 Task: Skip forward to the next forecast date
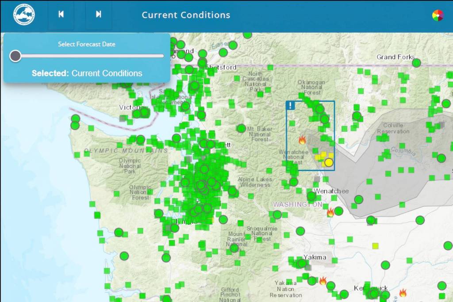point(99,15)
